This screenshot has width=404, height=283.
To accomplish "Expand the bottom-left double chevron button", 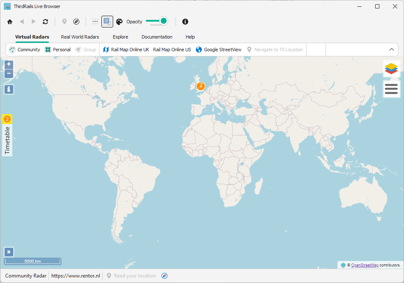I will point(9,252).
